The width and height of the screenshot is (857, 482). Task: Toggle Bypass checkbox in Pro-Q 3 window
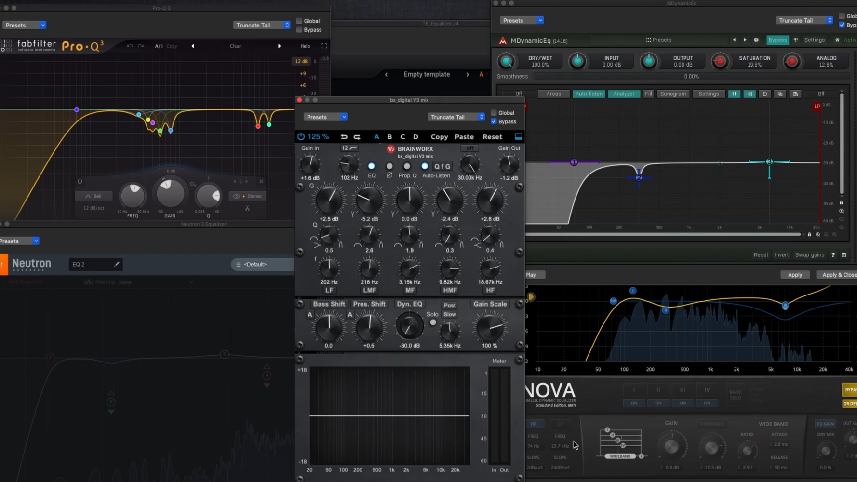click(x=299, y=30)
